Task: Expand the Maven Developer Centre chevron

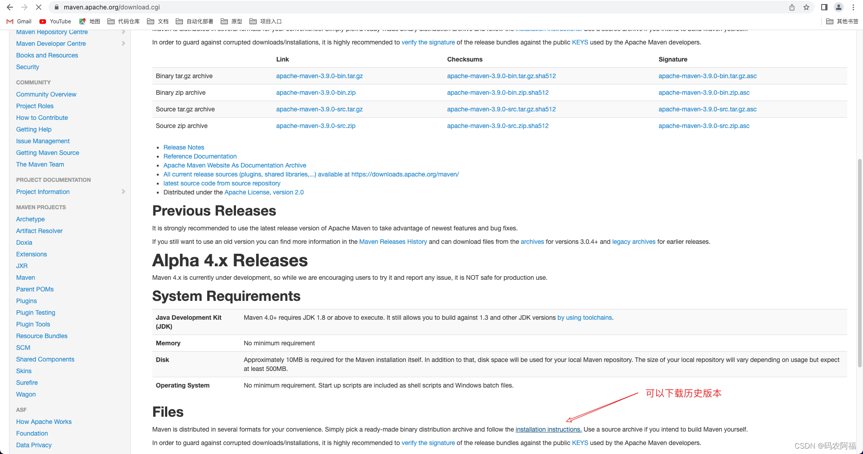Action: (x=124, y=44)
